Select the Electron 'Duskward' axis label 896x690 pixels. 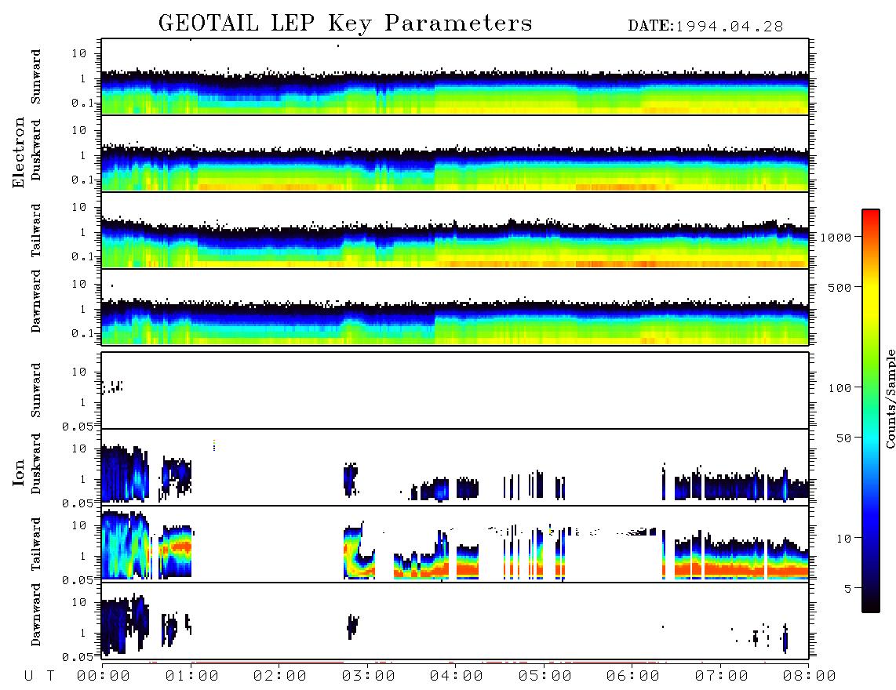tap(36, 150)
